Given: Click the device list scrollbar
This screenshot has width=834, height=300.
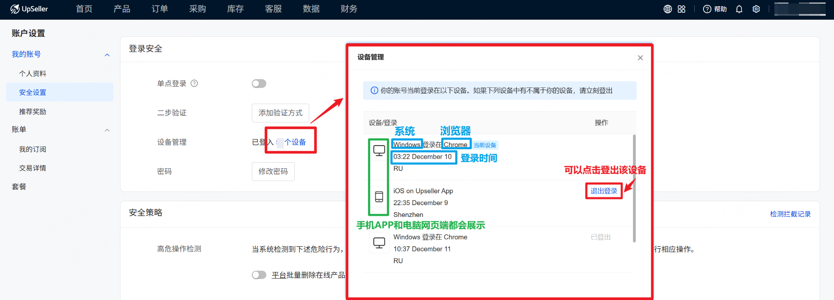Looking at the screenshot, I should [x=634, y=188].
